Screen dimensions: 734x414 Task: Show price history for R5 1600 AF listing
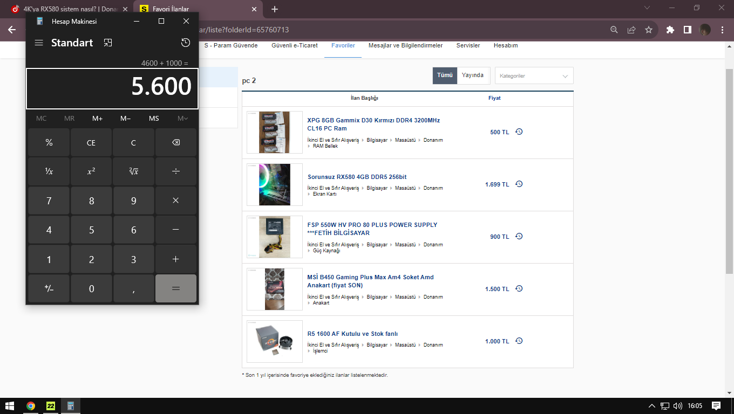(519, 341)
